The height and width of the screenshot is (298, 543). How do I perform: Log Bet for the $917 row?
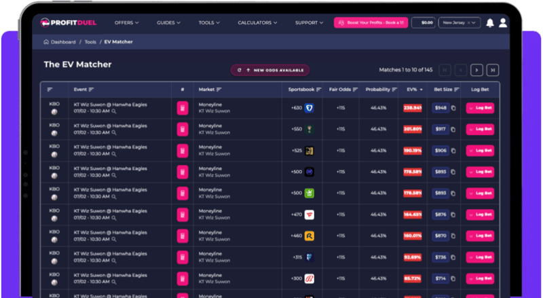click(x=480, y=129)
